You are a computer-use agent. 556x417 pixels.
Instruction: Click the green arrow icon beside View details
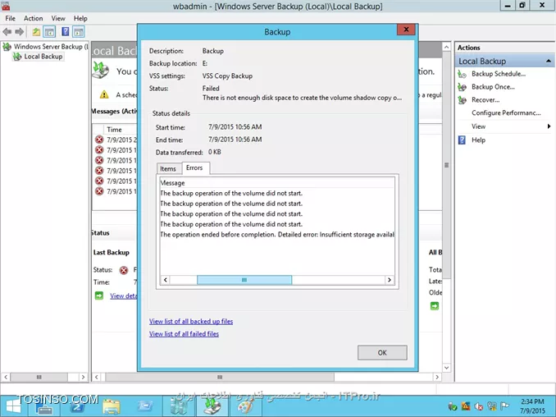pyautogui.click(x=99, y=296)
